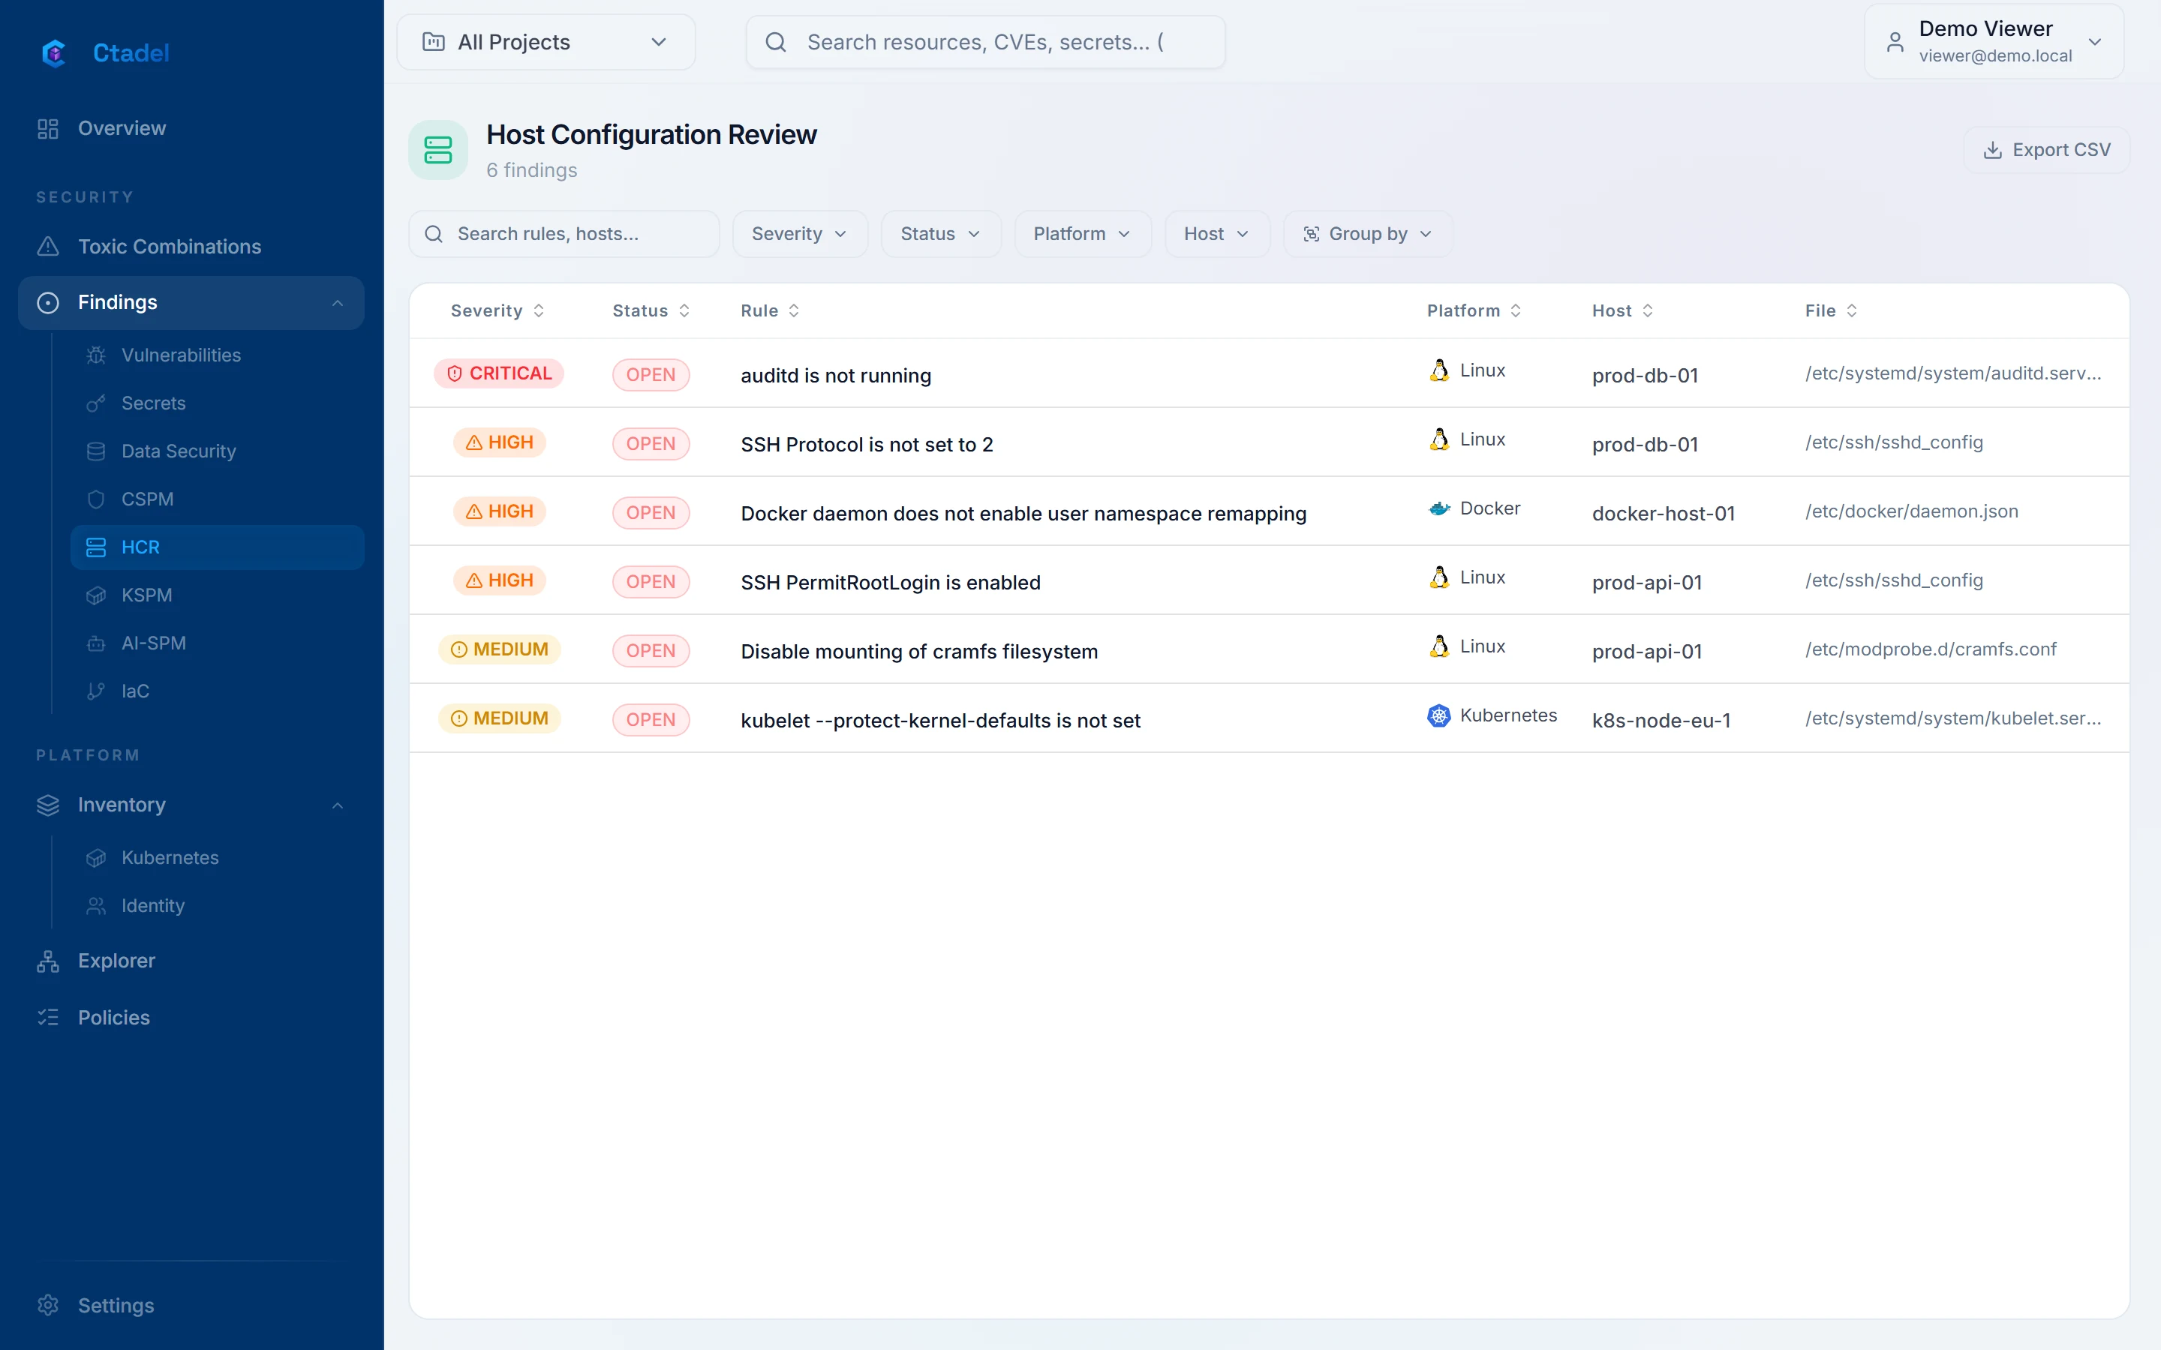Screen dimensions: 2161x1350
Task: Sort table by Rule column
Action: (770, 310)
